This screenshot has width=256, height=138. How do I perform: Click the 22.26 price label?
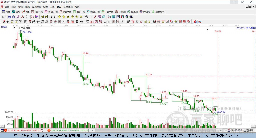click(149, 75)
